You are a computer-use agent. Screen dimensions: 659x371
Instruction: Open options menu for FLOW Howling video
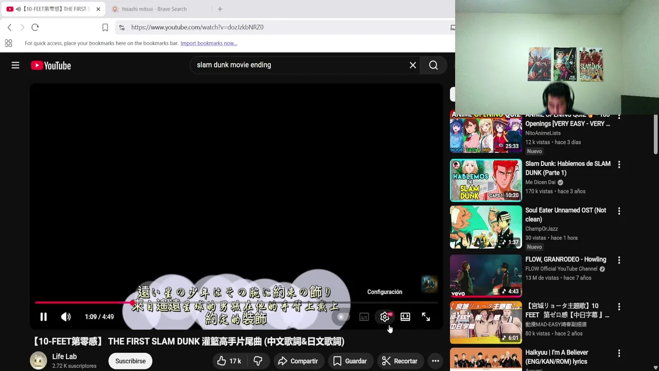[x=619, y=260]
